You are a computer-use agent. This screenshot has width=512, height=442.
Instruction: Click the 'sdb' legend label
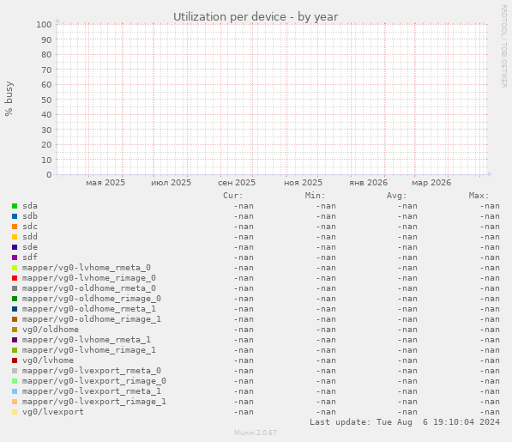tap(30, 216)
